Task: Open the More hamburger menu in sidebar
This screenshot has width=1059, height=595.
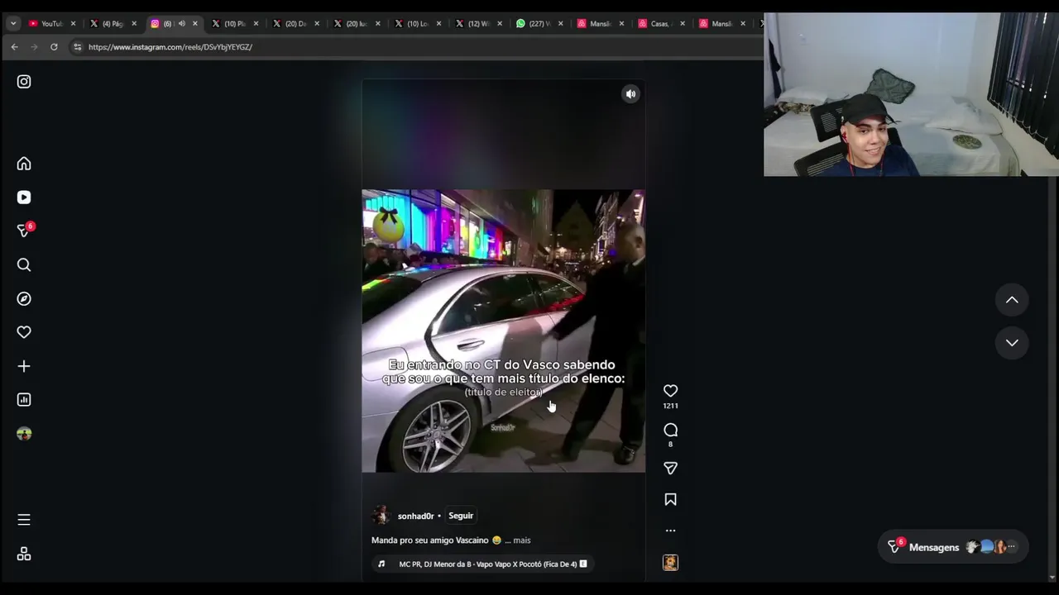Action: (24, 520)
